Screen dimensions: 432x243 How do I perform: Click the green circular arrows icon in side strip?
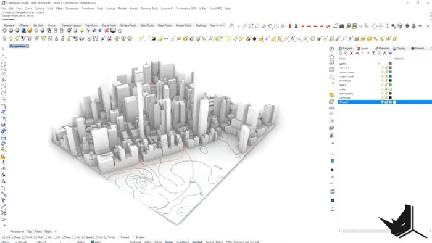click(x=331, y=102)
